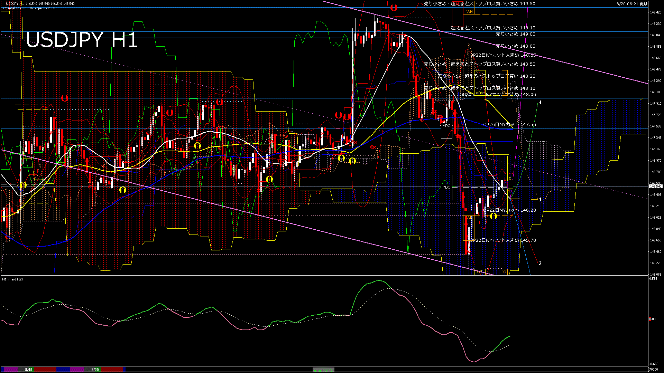Click the 8/19 date marker in the session bar
Image resolution: width=664 pixels, height=373 pixels.
[29, 370]
